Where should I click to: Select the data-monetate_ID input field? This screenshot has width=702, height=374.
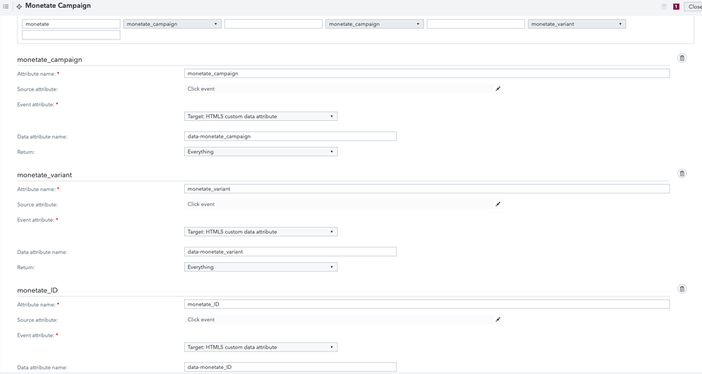pos(290,367)
